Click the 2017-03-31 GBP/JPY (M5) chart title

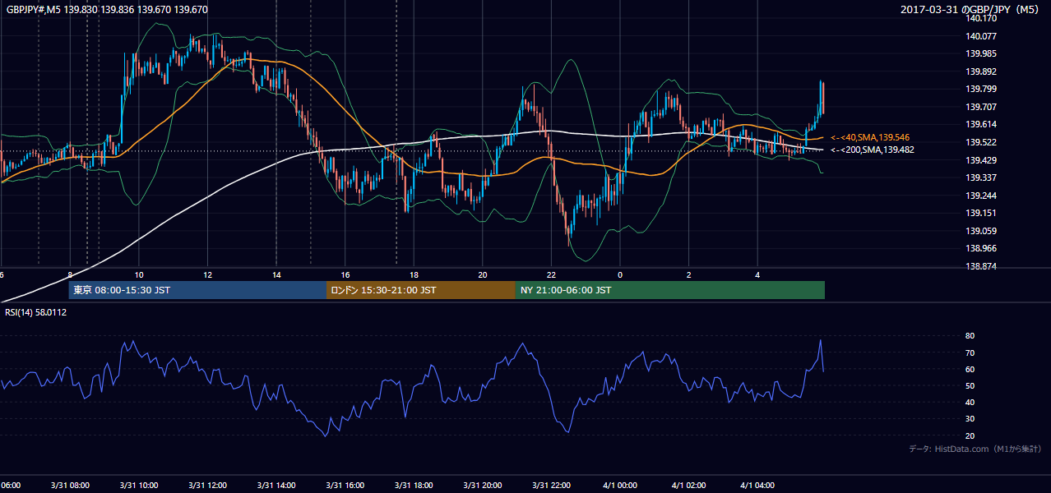[x=971, y=9]
